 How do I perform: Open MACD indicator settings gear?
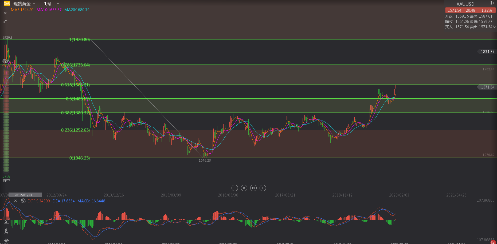click(x=23, y=201)
